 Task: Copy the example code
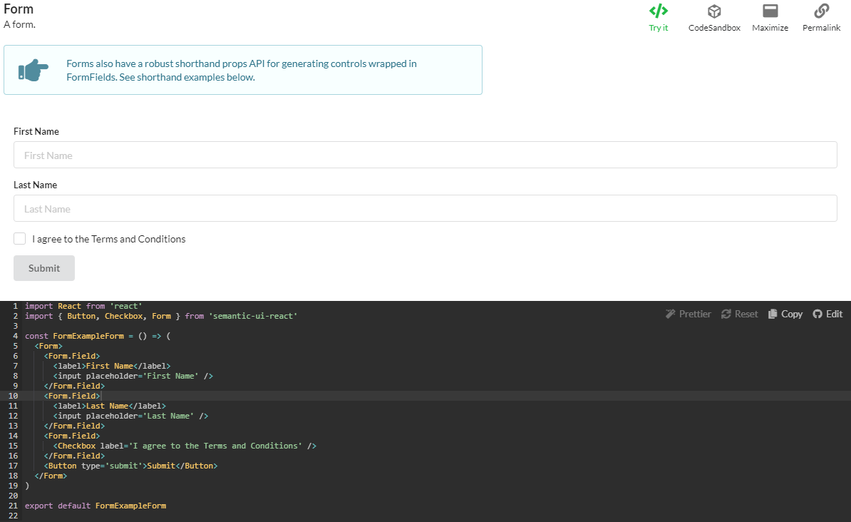tap(785, 314)
